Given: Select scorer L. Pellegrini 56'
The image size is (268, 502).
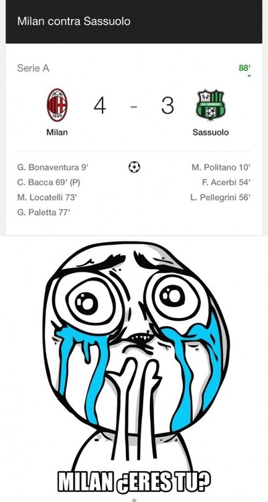Looking at the screenshot, I should coord(220,197).
